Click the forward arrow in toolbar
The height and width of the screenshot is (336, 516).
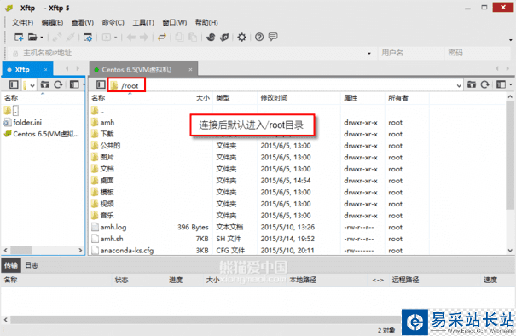pos(144,38)
